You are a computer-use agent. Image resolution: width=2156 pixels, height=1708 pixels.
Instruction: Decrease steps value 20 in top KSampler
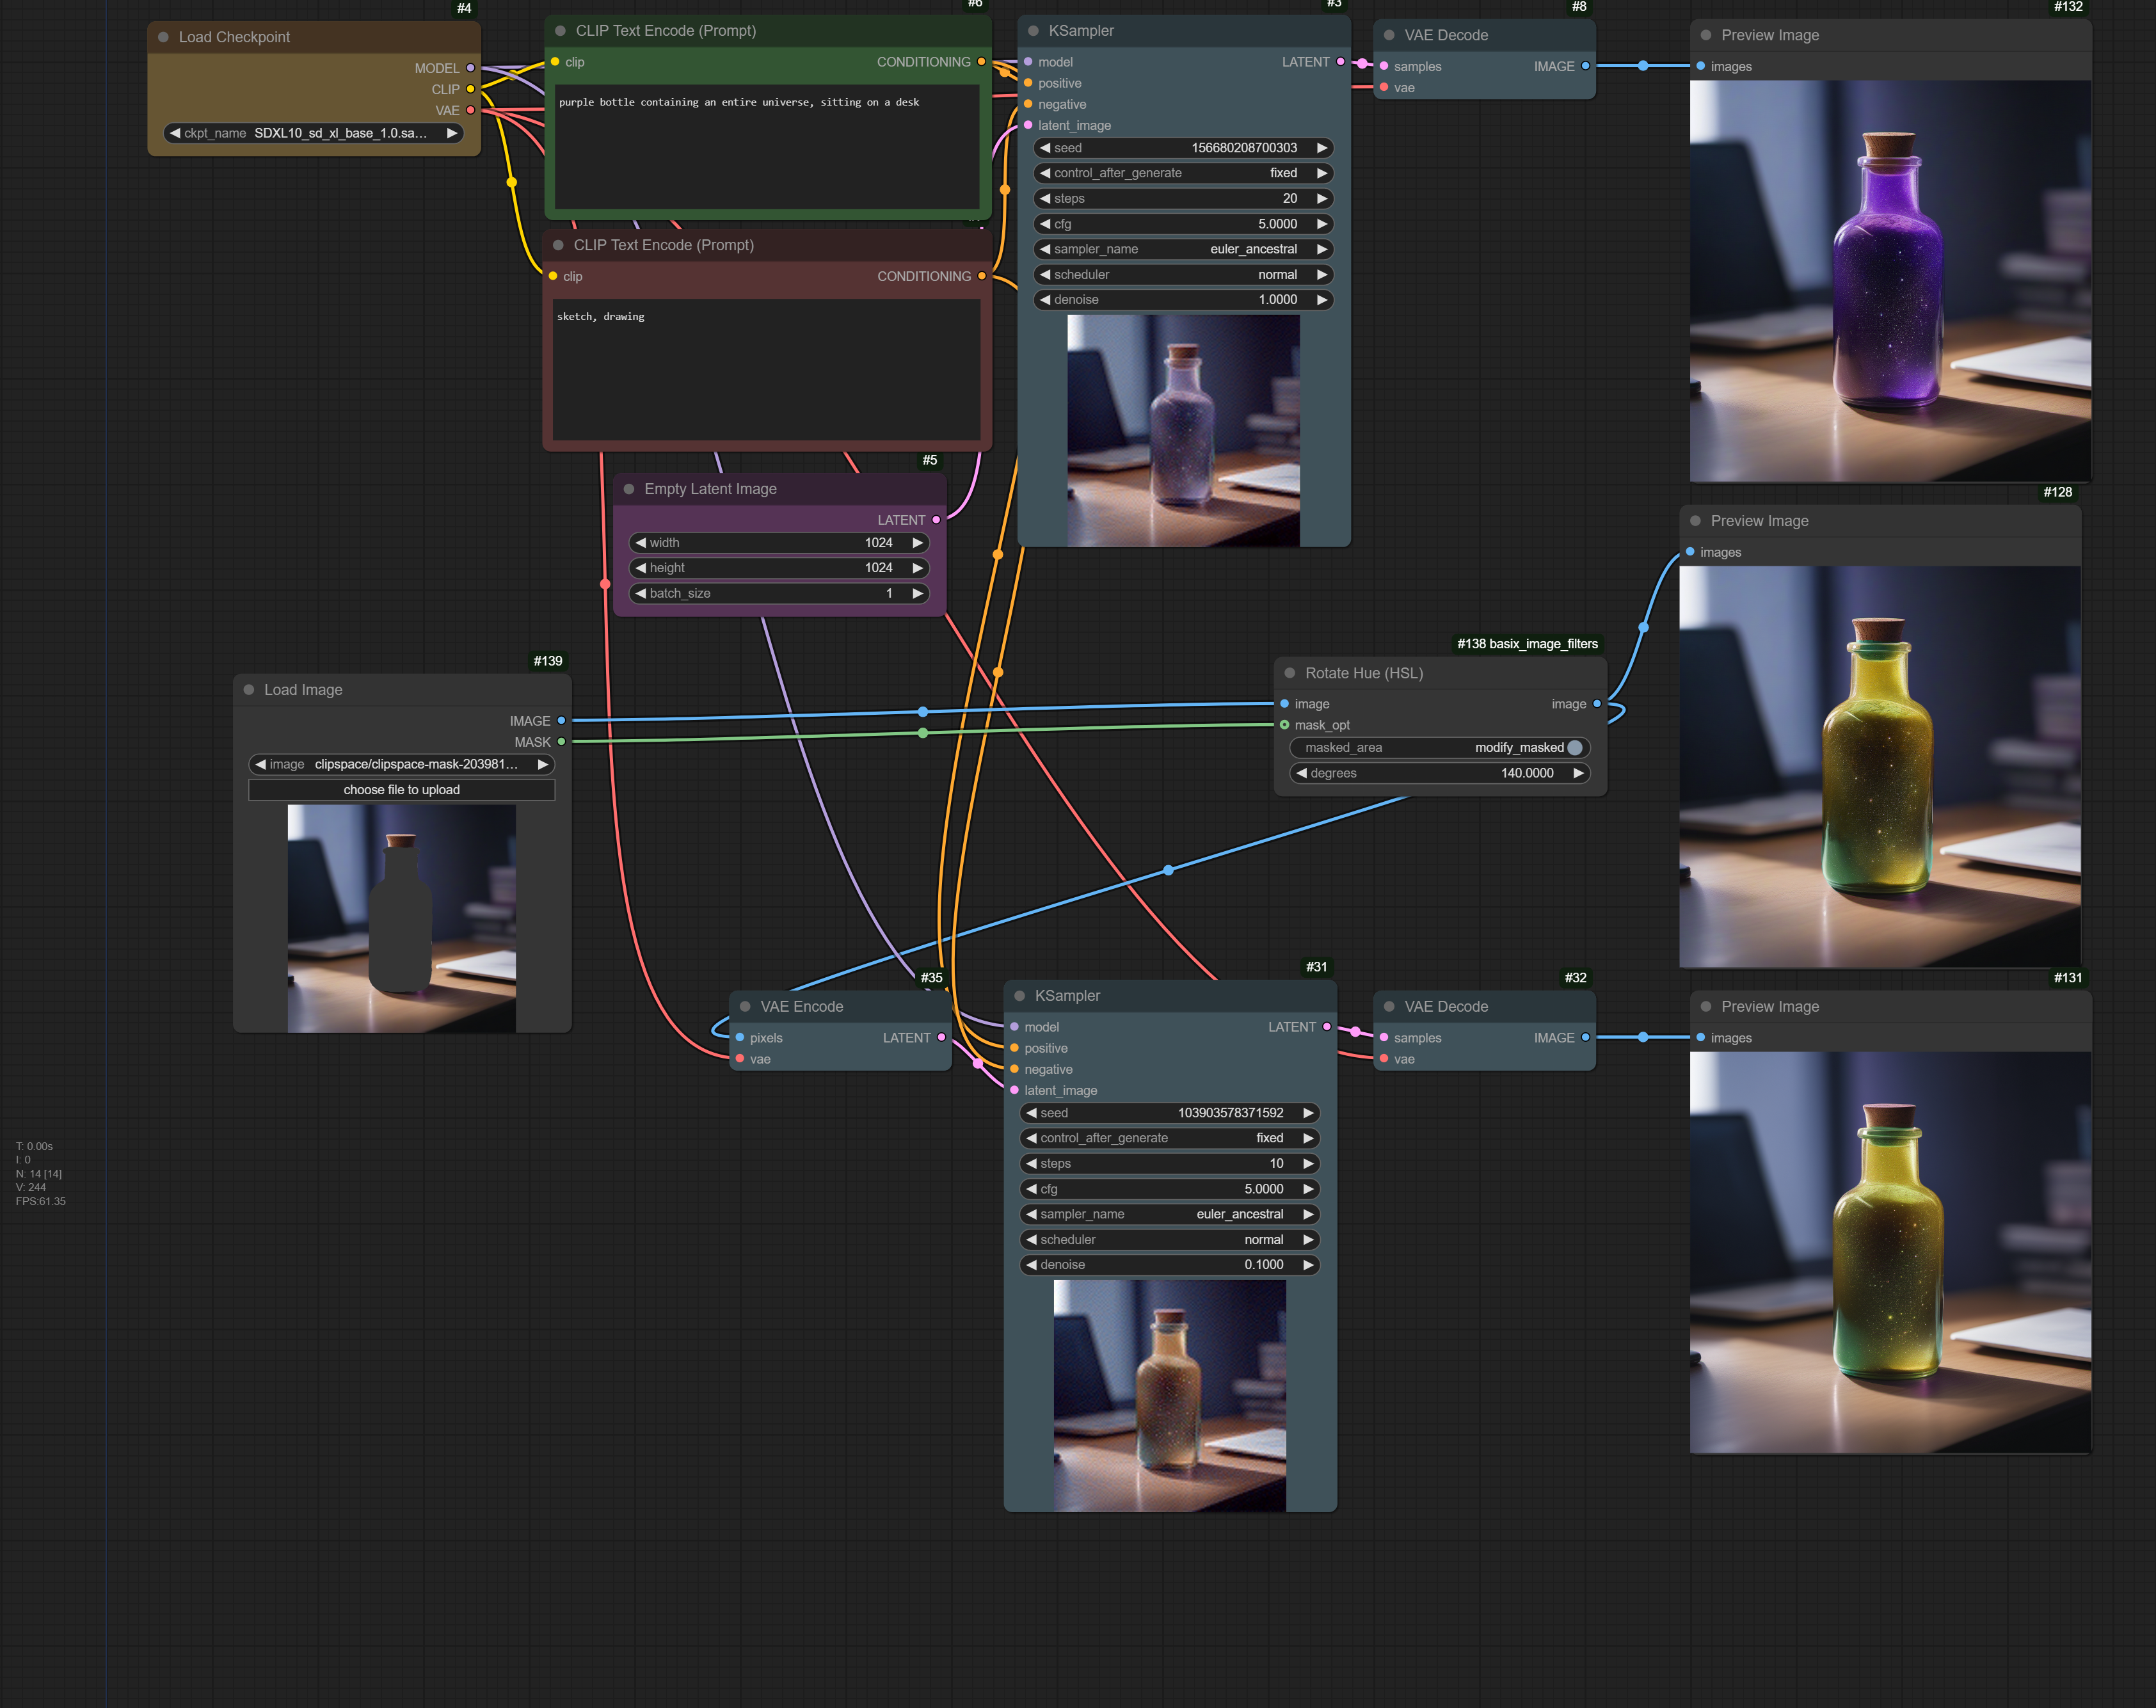[1045, 199]
